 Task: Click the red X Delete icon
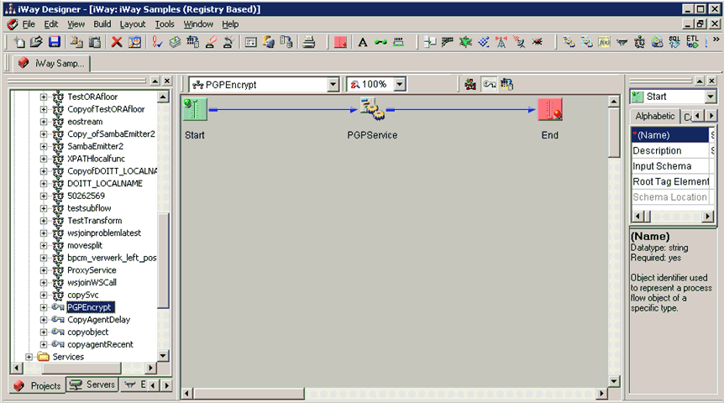pos(117,43)
